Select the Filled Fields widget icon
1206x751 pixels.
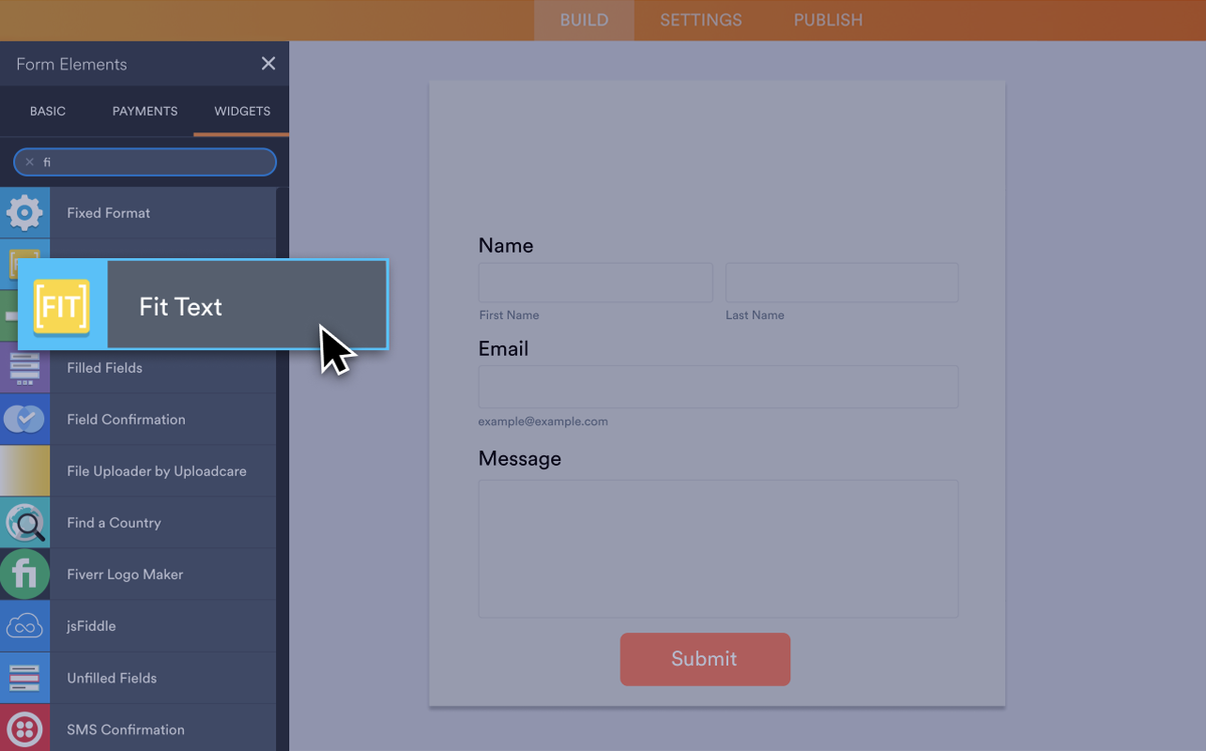(x=24, y=367)
